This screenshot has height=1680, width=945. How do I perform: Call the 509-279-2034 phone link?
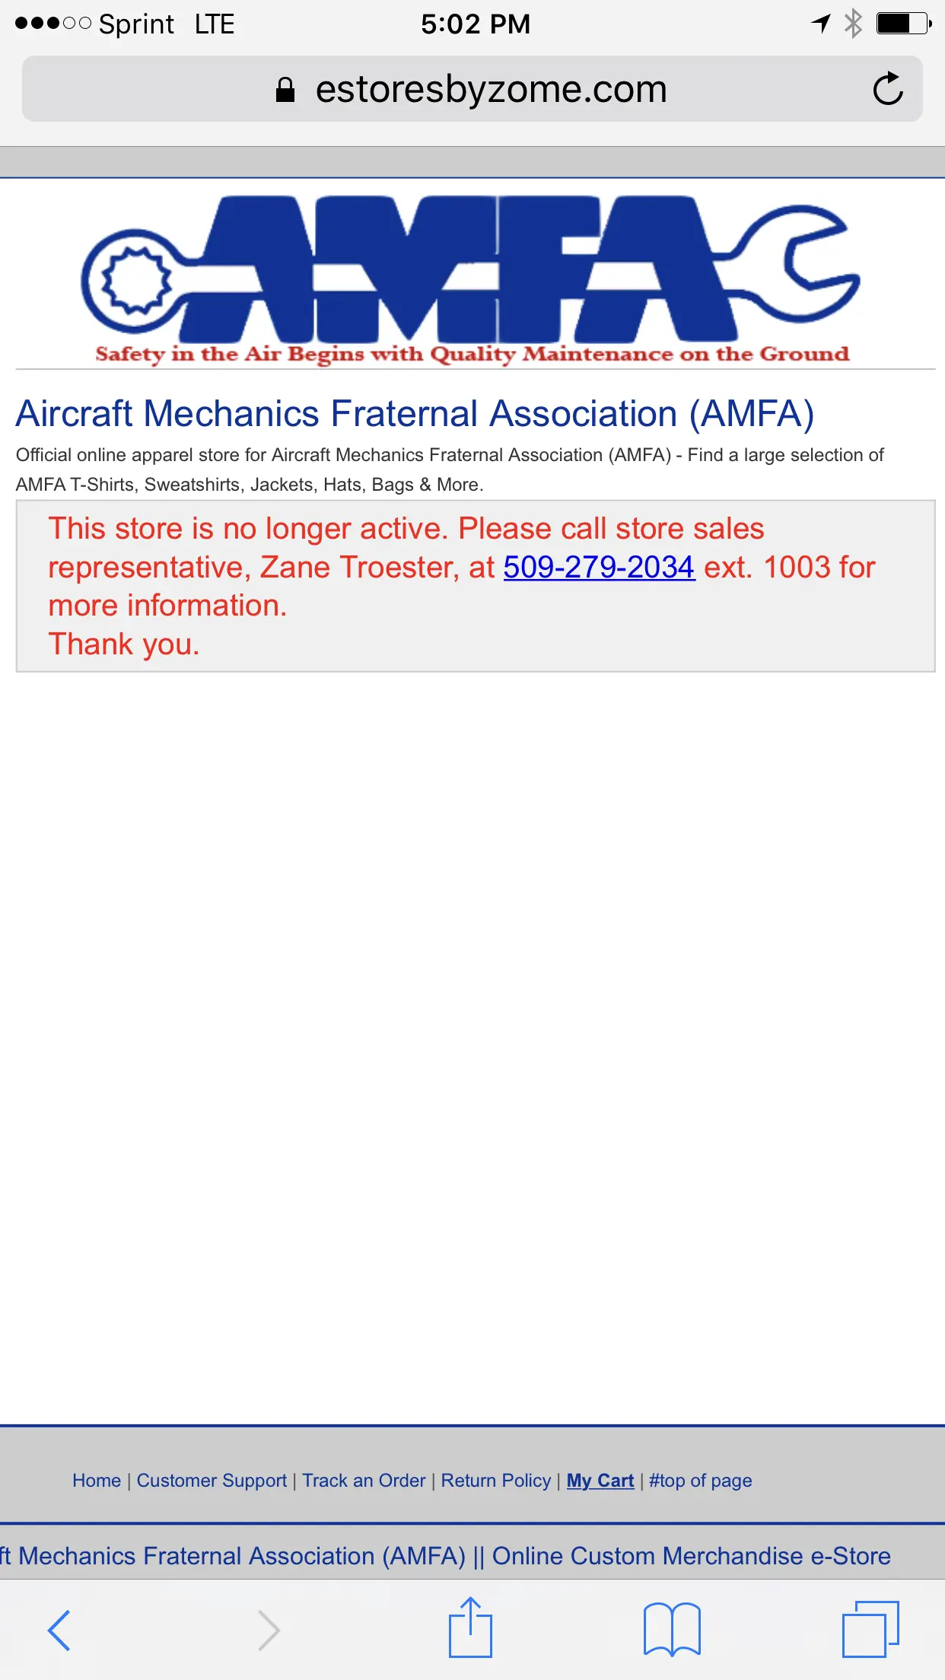[x=599, y=568]
